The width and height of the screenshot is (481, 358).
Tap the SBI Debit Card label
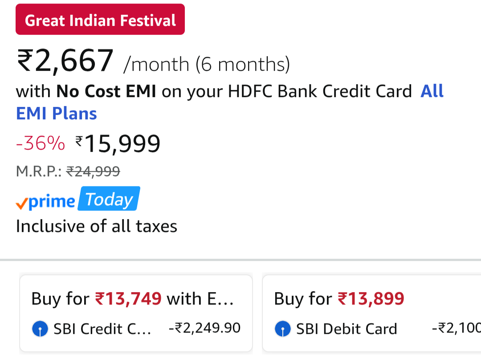tap(346, 329)
